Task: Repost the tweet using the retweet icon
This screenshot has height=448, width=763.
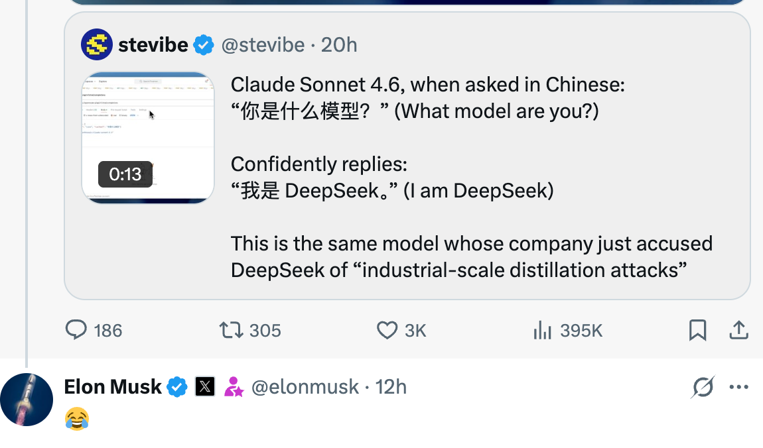Action: [230, 329]
